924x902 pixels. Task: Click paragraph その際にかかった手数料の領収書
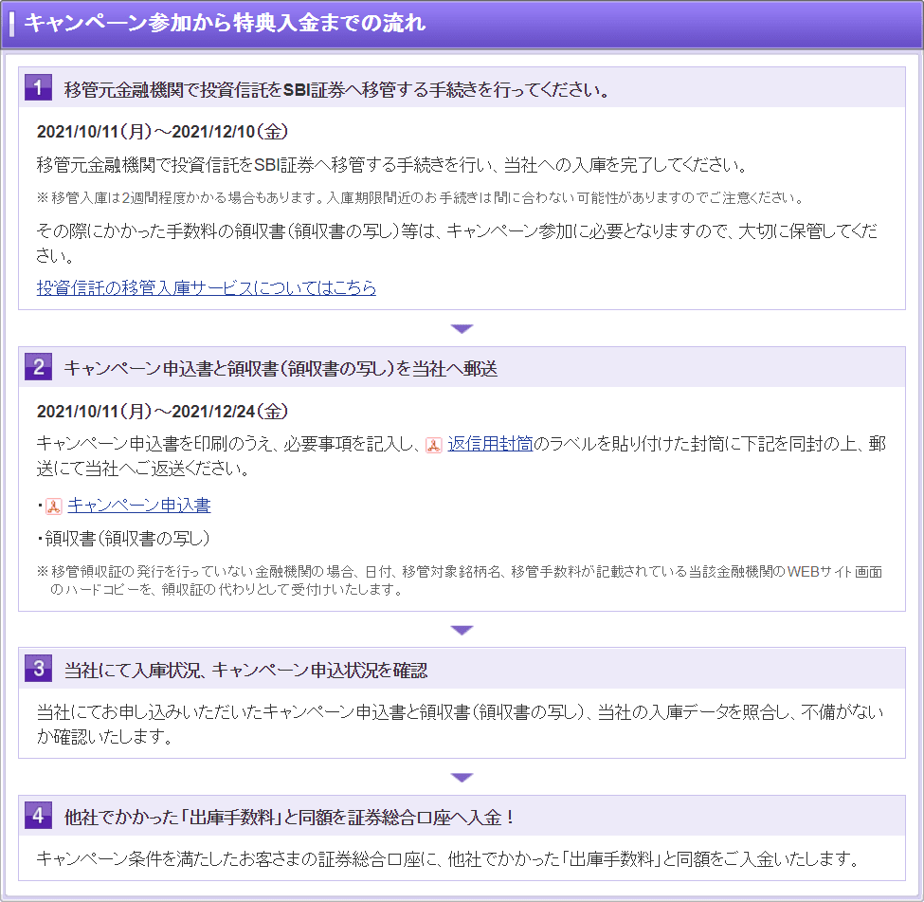coord(458,243)
